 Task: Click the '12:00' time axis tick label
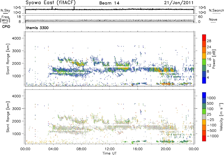click(x=109, y=149)
